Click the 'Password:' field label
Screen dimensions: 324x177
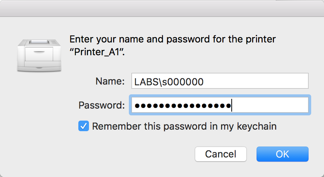pos(102,105)
